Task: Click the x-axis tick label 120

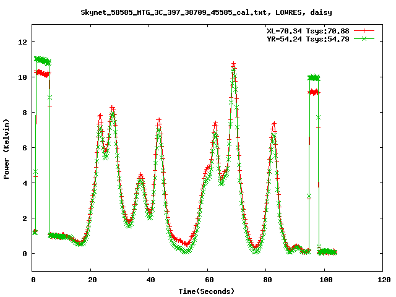Action: pyautogui.click(x=384, y=280)
